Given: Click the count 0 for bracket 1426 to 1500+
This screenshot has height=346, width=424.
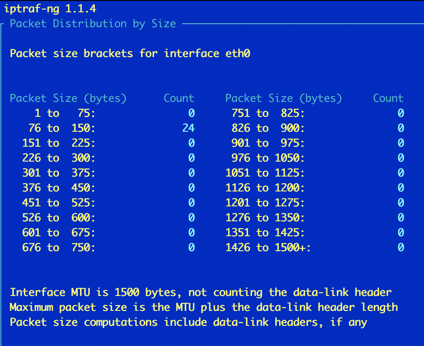Looking at the screenshot, I should click(401, 248).
